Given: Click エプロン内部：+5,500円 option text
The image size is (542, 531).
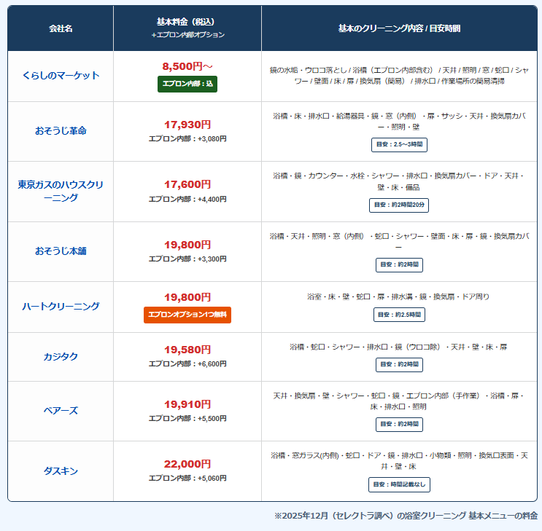Looking at the screenshot, I should coord(187,418).
